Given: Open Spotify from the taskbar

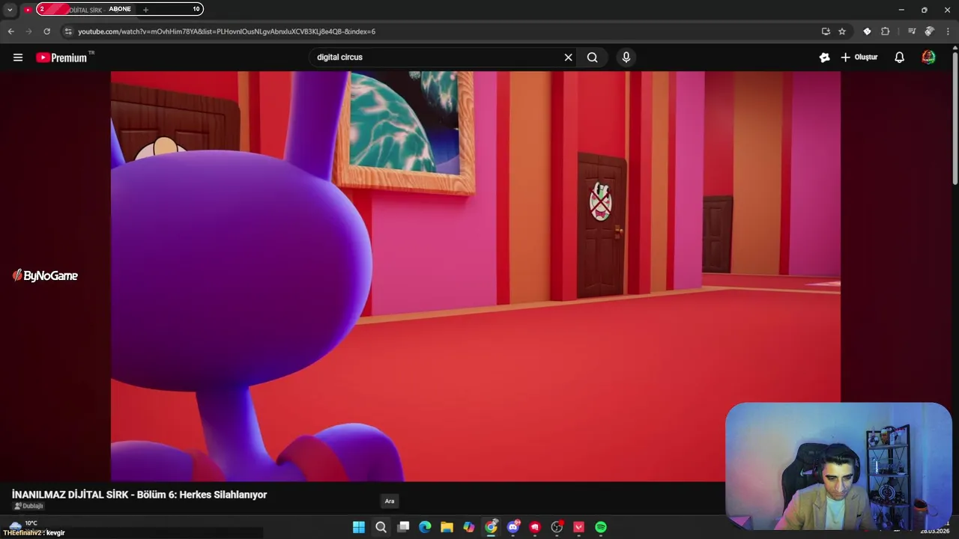Looking at the screenshot, I should [601, 527].
